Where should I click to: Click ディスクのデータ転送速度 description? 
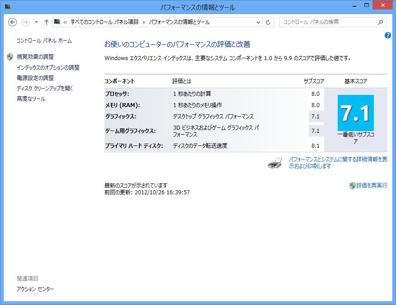pyautogui.click(x=200, y=145)
